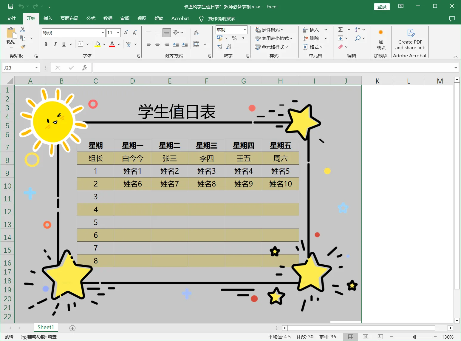Image resolution: width=461 pixels, height=341 pixels.
Task: Click the 登录 sign-in button
Action: click(x=382, y=7)
